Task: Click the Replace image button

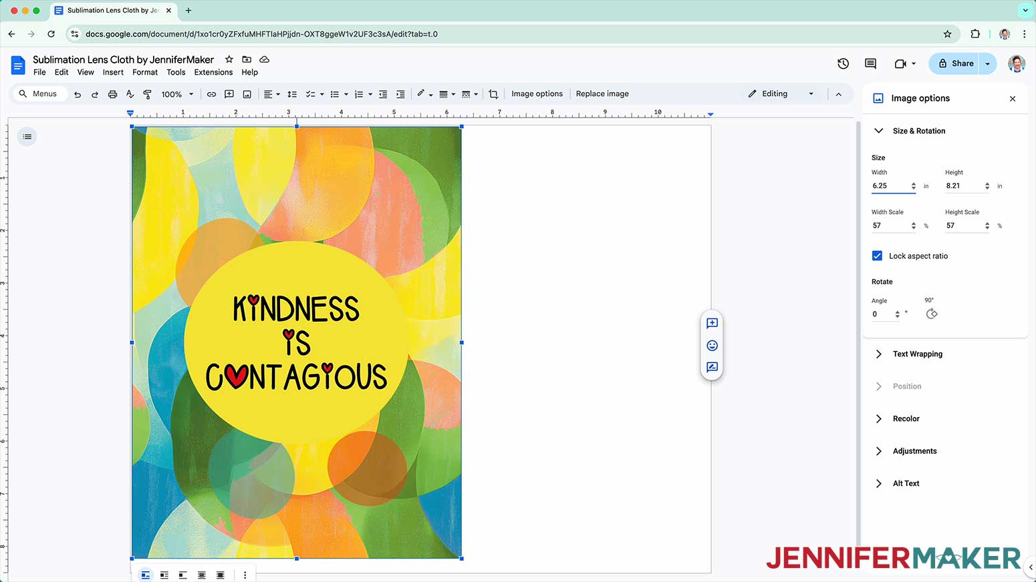Action: (602, 94)
